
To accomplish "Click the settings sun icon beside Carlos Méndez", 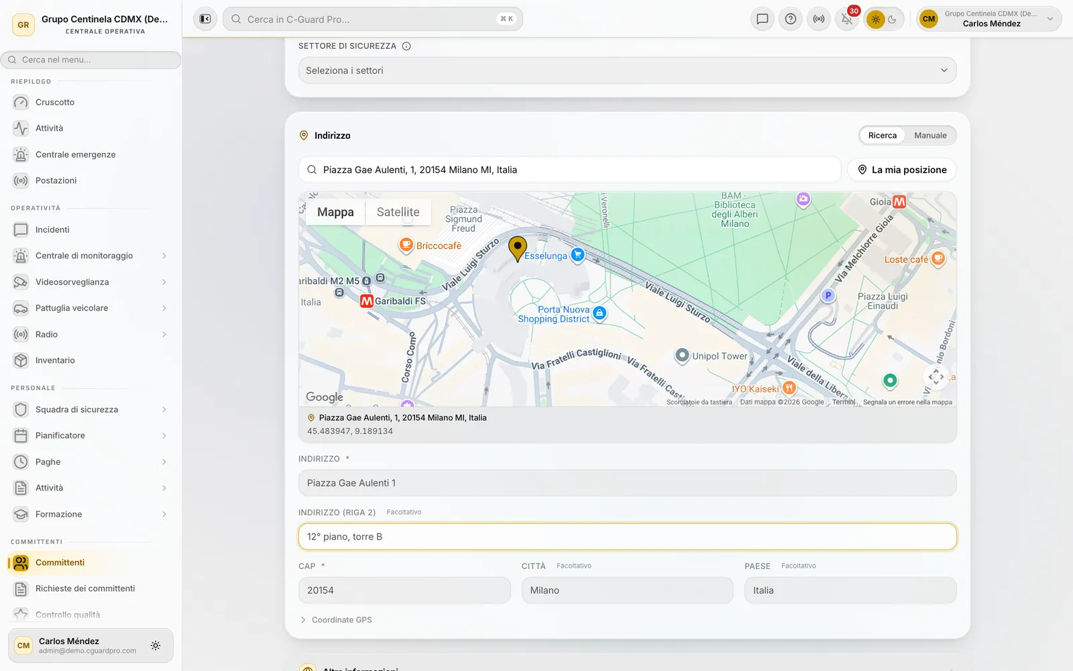I will (x=156, y=646).
